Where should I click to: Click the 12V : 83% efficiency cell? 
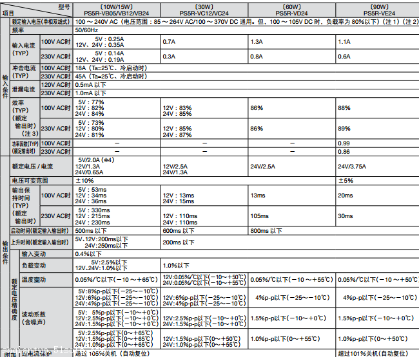[x=204, y=108]
